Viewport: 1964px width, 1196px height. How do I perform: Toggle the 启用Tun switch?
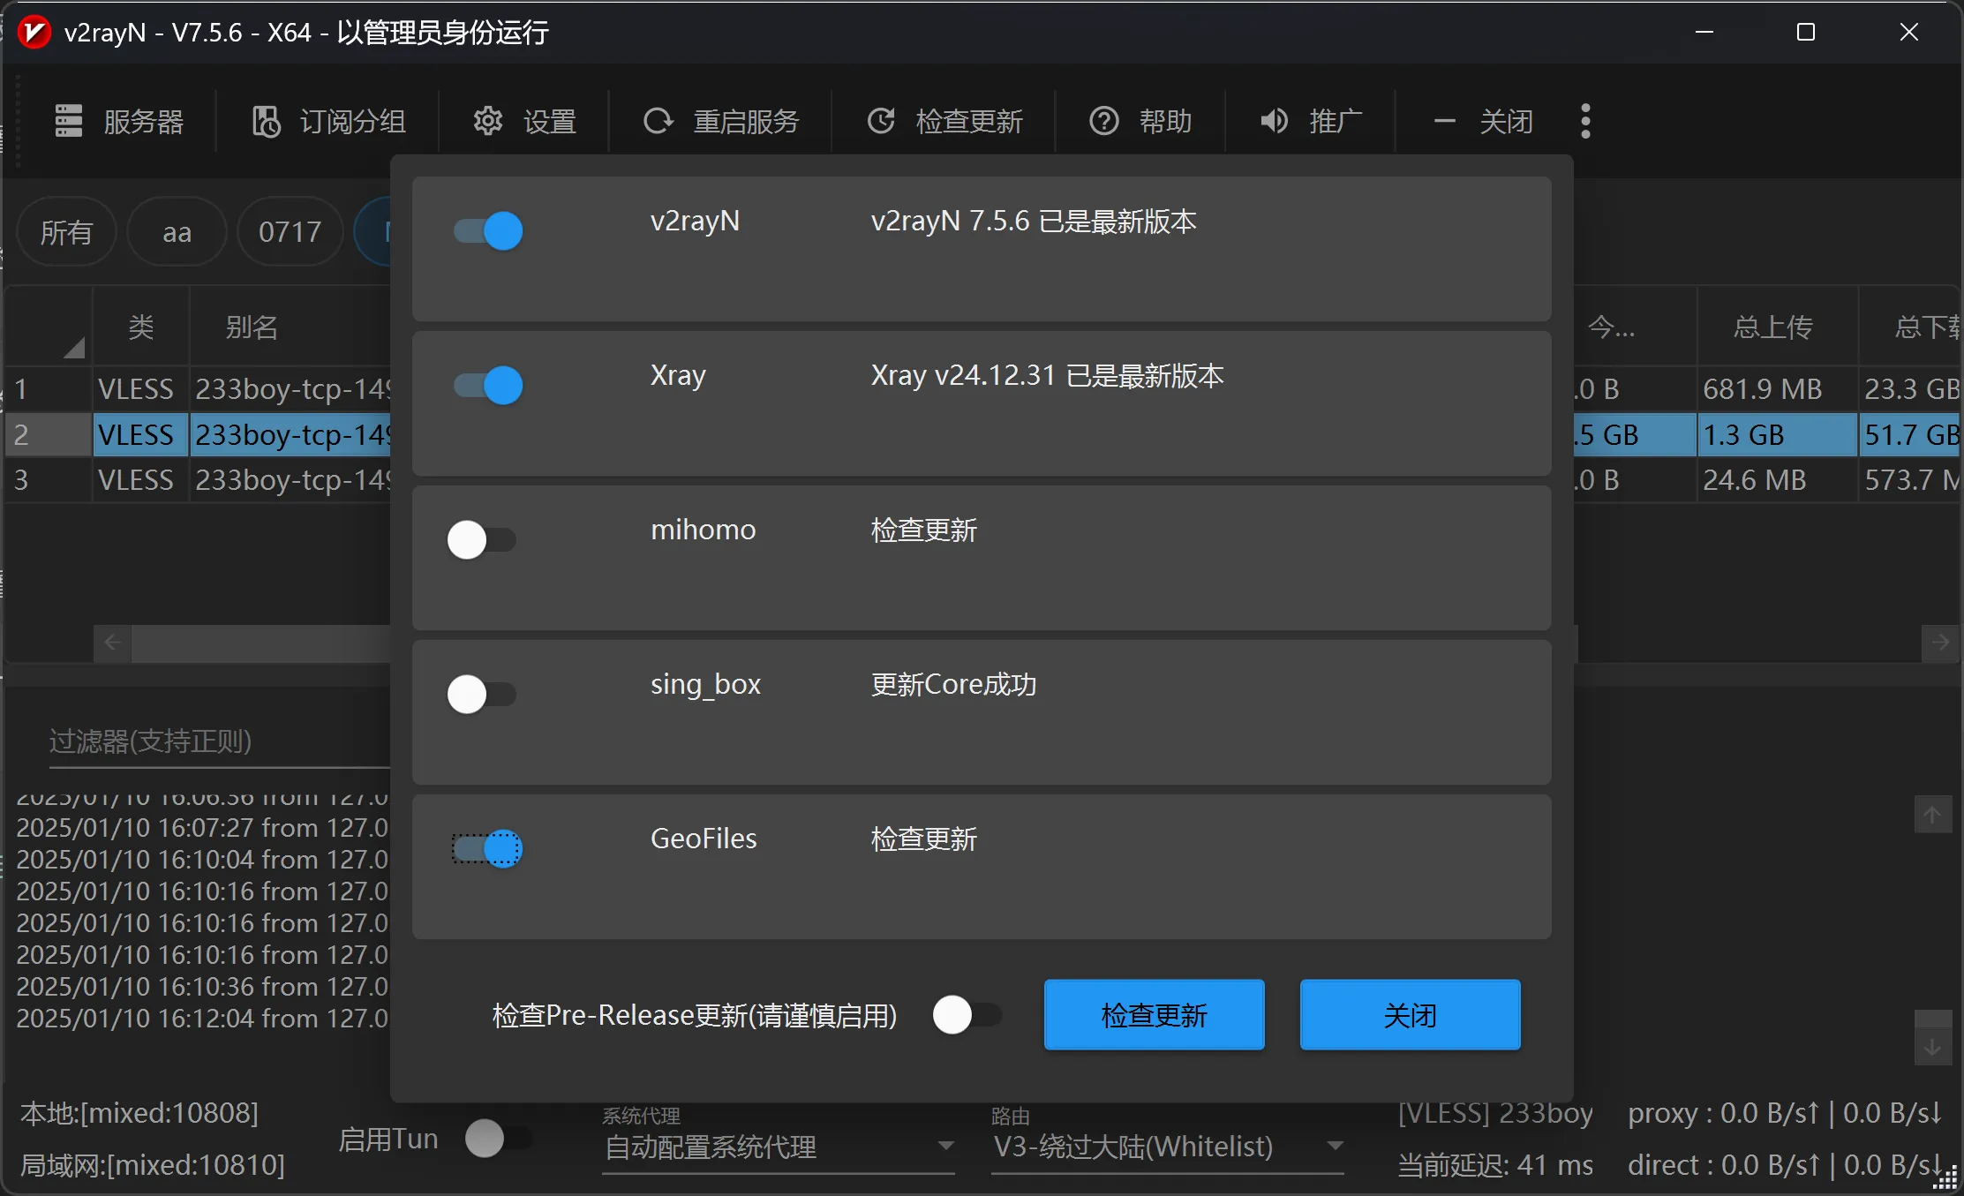499,1139
